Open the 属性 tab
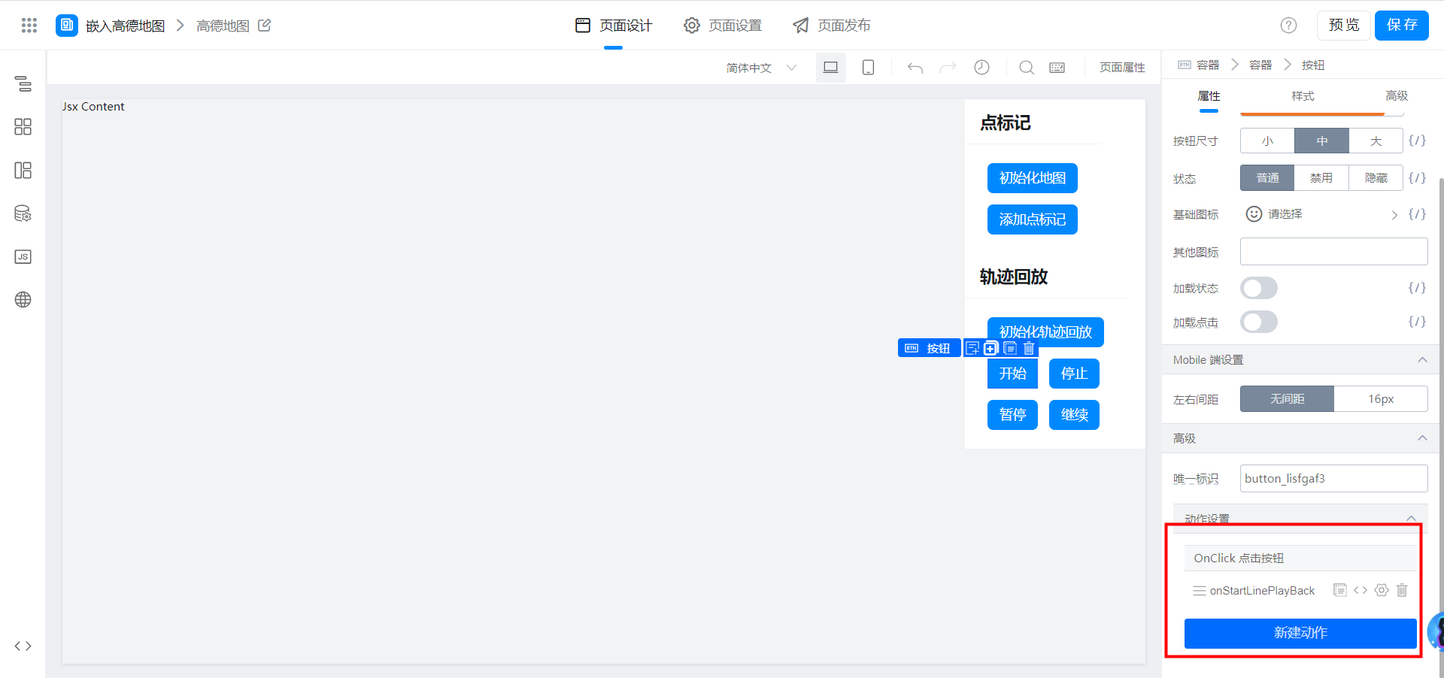Viewport: 1444px width, 678px height. (x=1209, y=96)
